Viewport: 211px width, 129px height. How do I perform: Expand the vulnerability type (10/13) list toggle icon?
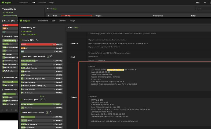point(47,112)
